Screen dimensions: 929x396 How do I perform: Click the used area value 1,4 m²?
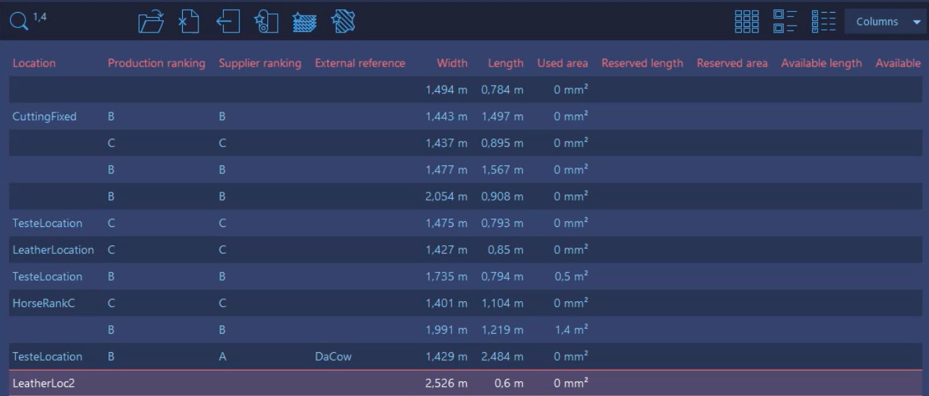pyautogui.click(x=571, y=330)
